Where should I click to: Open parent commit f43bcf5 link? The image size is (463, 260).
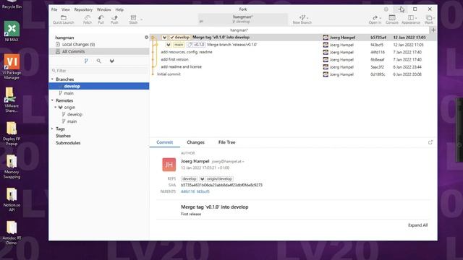[x=203, y=191]
